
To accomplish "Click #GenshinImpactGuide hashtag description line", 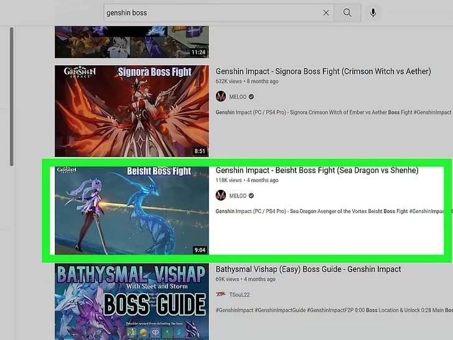I will pyautogui.click(x=334, y=310).
